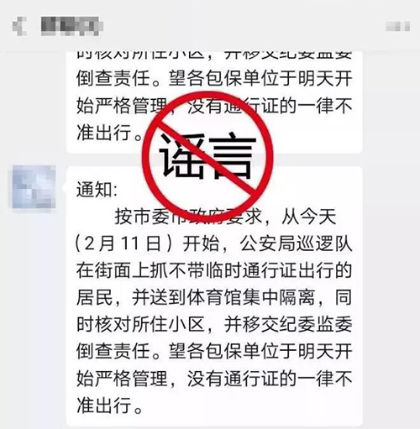Click the line 按市委市政府要求，从今天
The height and width of the screenshot is (429, 420).
point(225,217)
